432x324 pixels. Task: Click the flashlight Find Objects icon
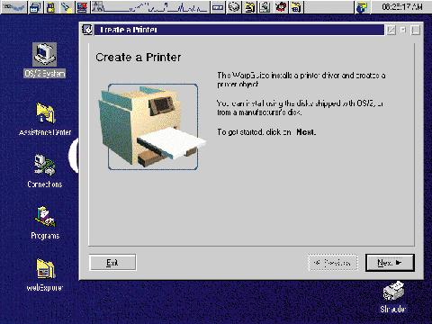tap(67, 7)
